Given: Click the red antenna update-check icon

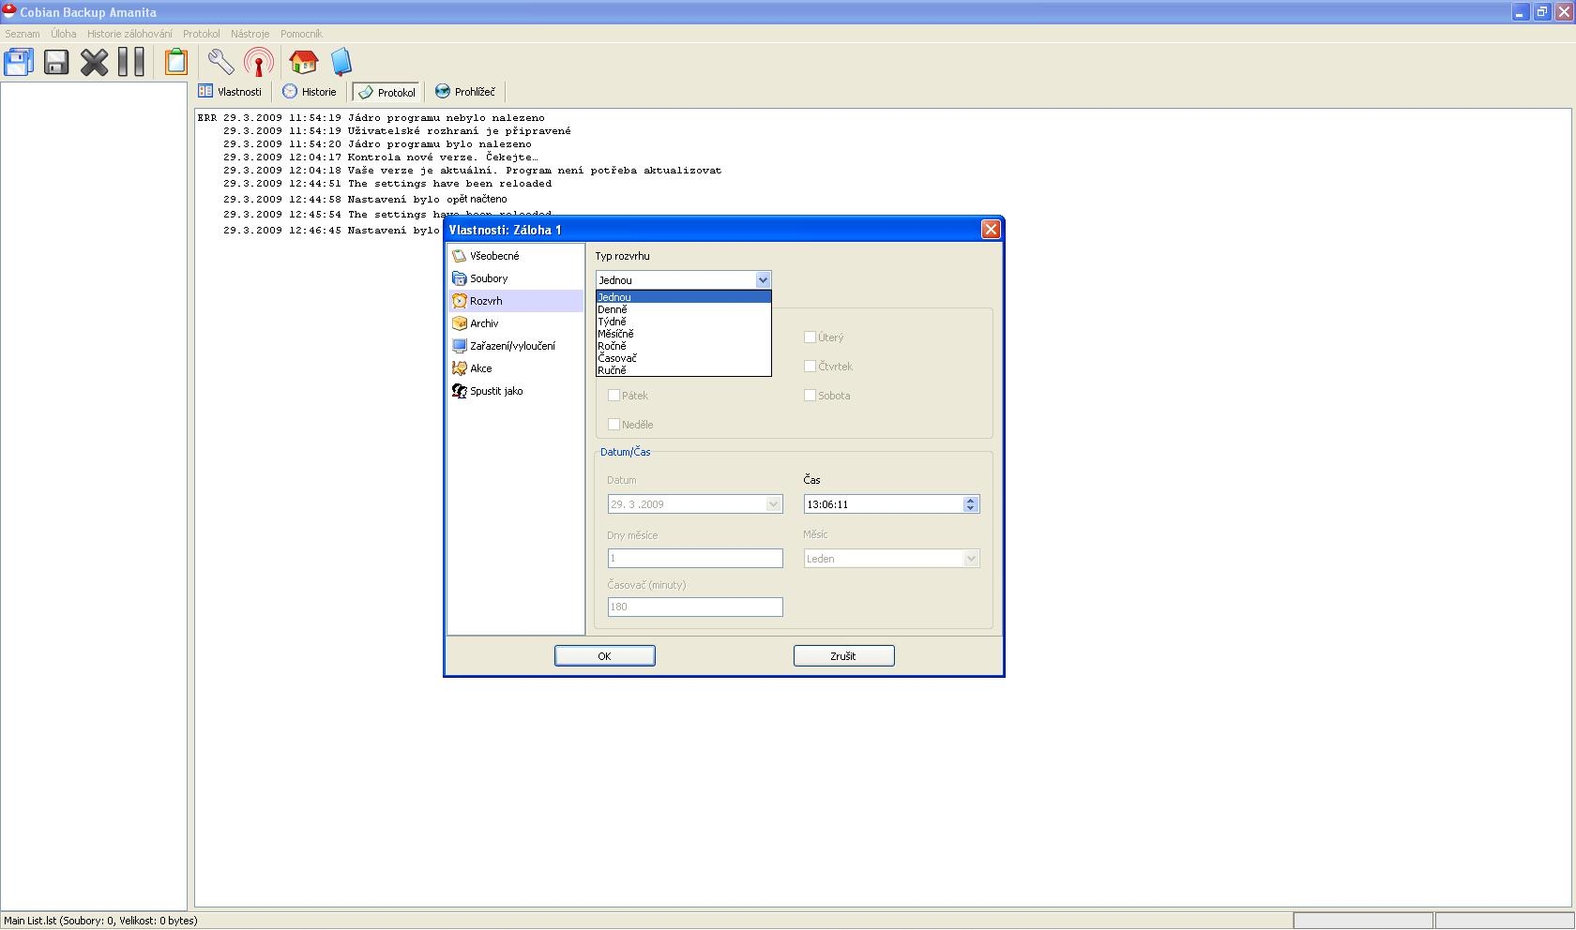Looking at the screenshot, I should click(259, 62).
